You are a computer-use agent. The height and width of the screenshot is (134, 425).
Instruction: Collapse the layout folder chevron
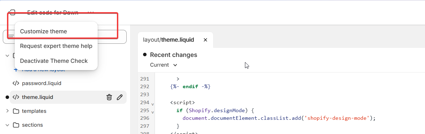pyautogui.click(x=7, y=56)
